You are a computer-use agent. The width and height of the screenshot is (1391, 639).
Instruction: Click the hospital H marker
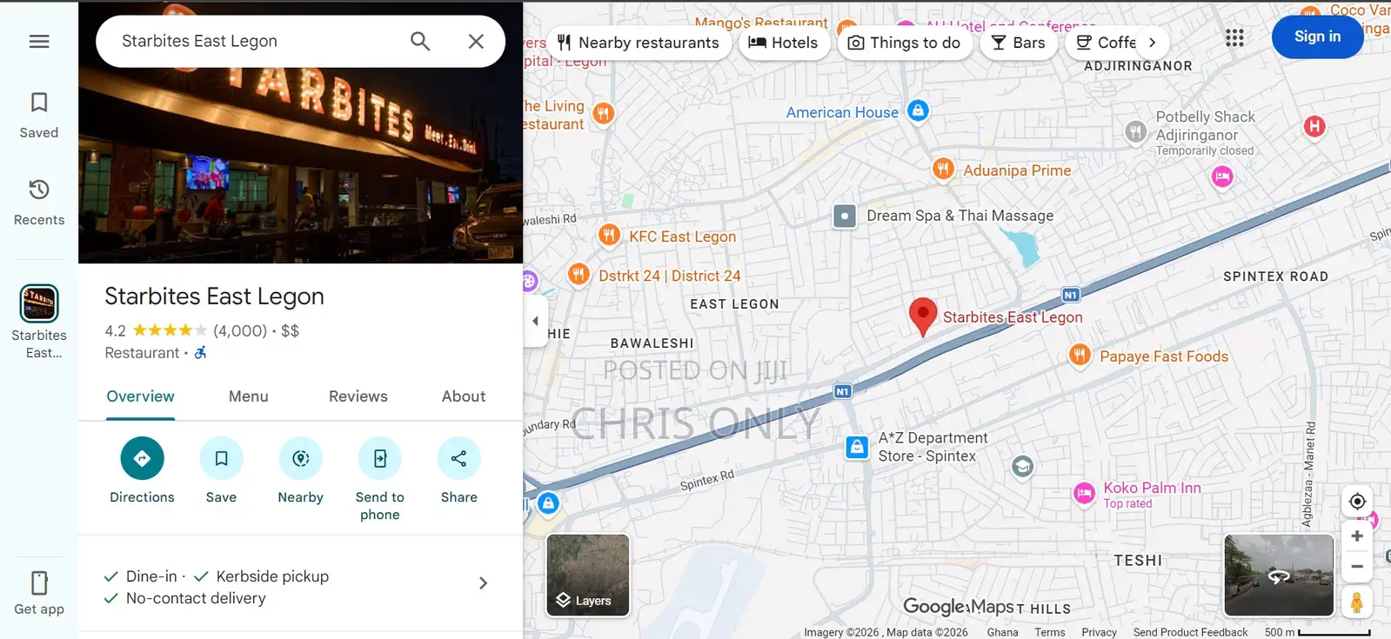1314,126
